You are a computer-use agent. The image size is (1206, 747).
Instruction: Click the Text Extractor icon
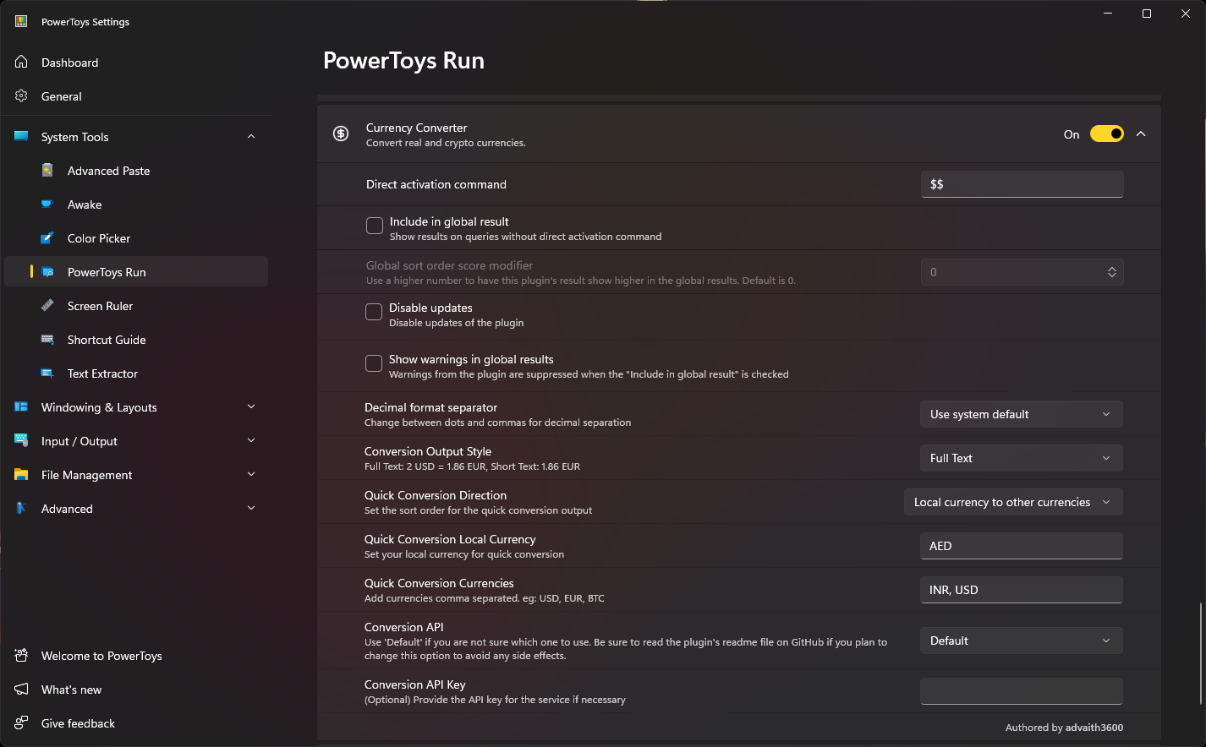point(48,373)
